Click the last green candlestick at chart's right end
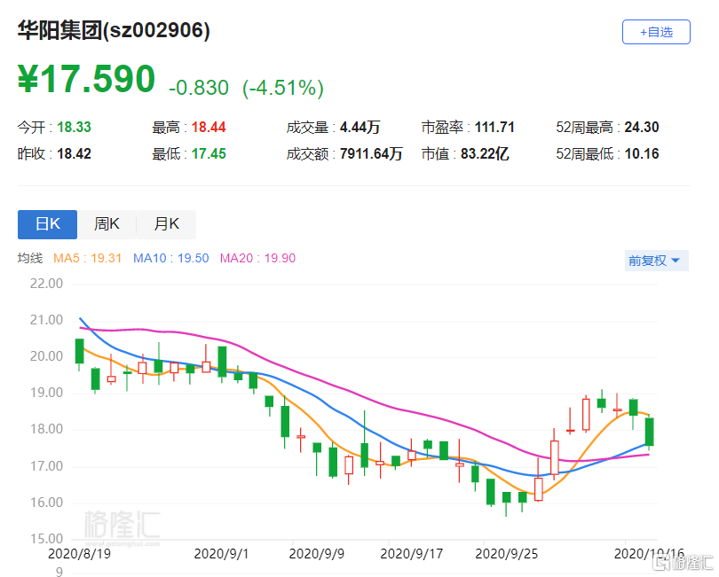 [x=649, y=432]
